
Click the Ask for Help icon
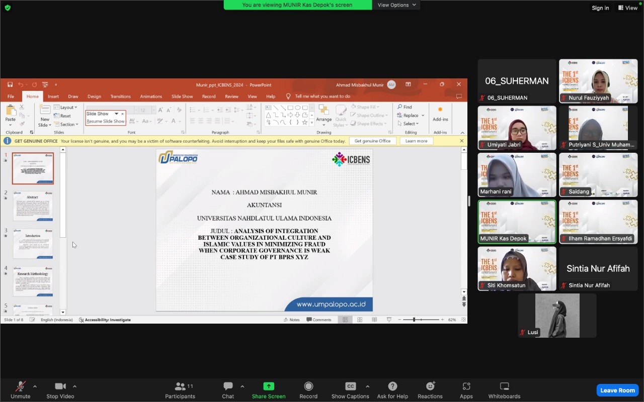point(392,386)
